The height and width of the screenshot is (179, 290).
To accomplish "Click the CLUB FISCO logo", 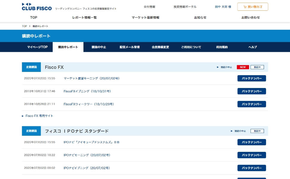I will [36, 7].
